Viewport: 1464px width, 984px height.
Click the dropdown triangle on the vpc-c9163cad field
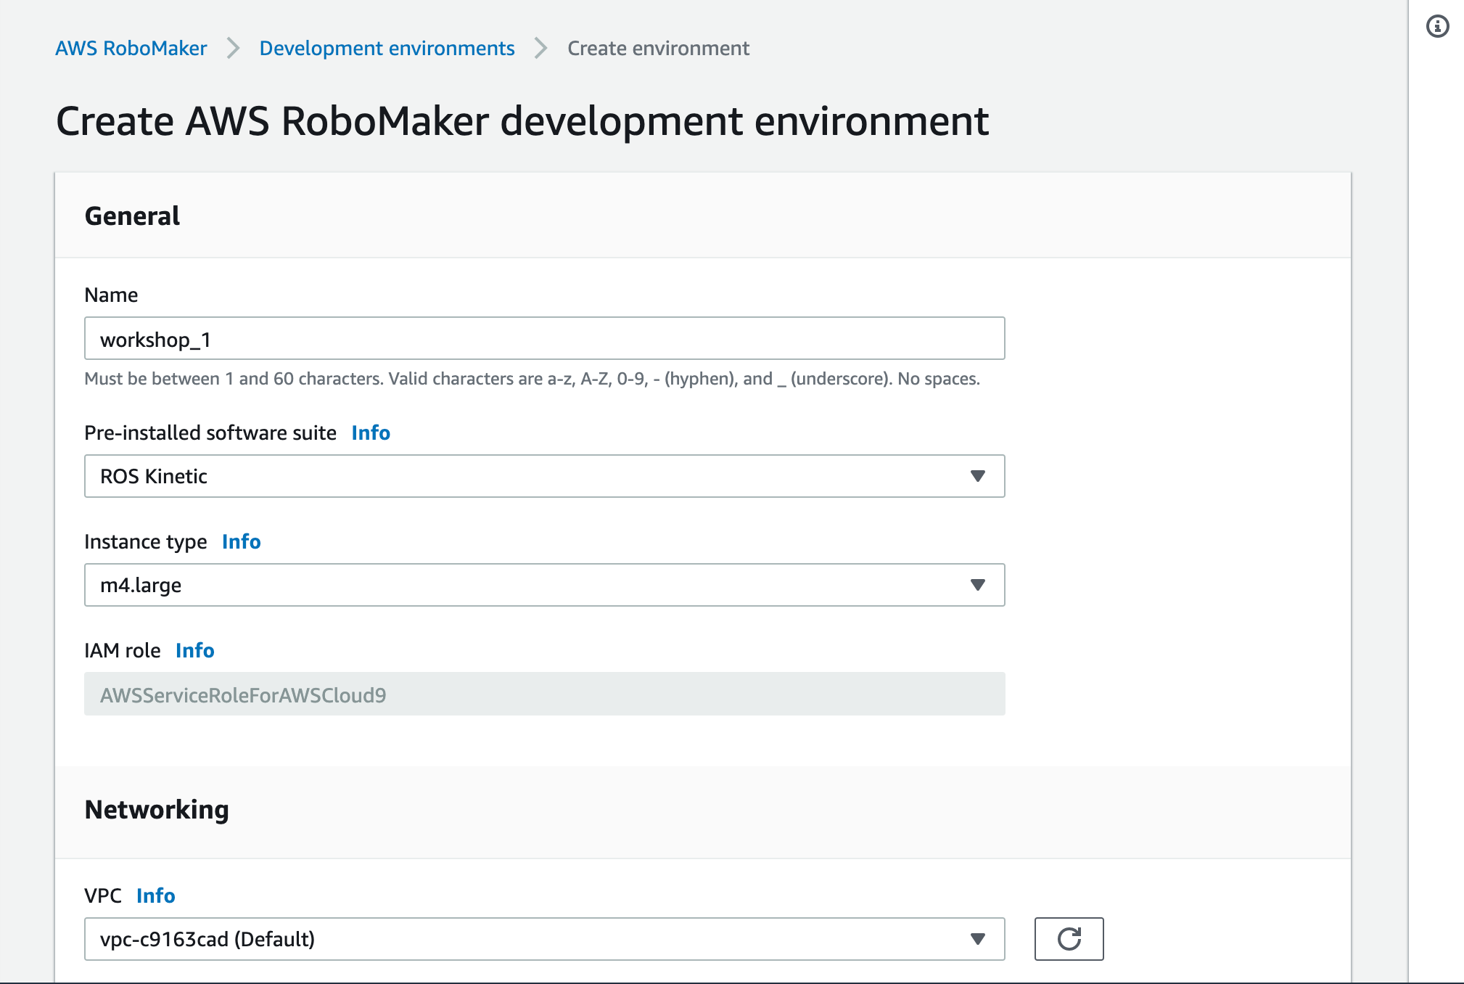pos(979,938)
